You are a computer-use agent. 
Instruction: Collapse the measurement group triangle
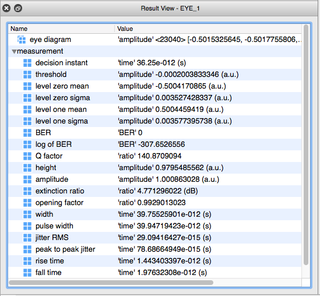14,51
